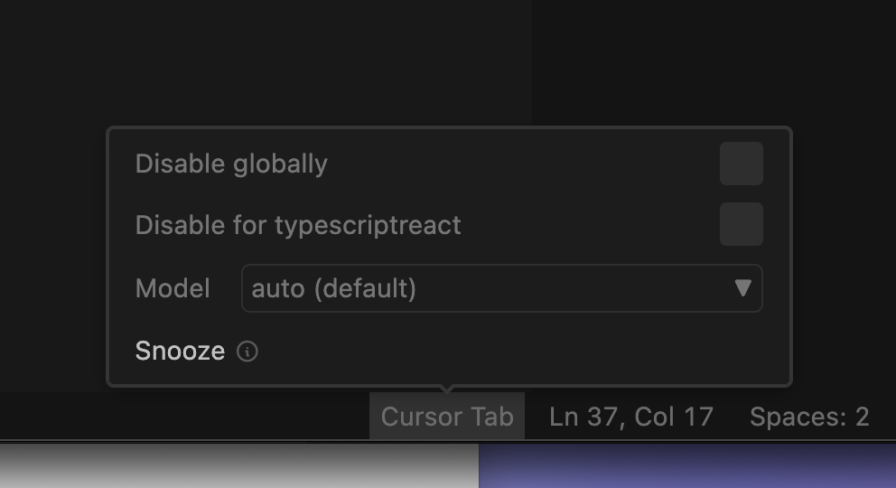This screenshot has height=488, width=896.
Task: Click blank popup space right of Snooze
Action: pos(524,351)
